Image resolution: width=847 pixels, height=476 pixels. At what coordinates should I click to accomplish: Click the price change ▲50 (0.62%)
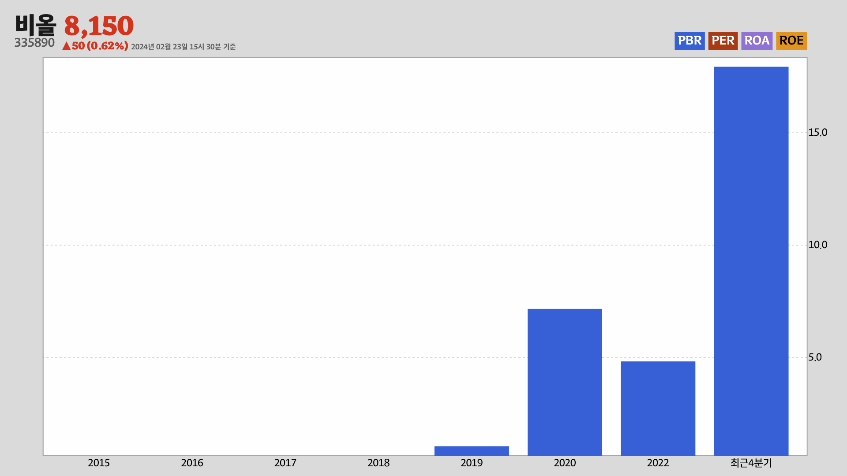(x=95, y=46)
